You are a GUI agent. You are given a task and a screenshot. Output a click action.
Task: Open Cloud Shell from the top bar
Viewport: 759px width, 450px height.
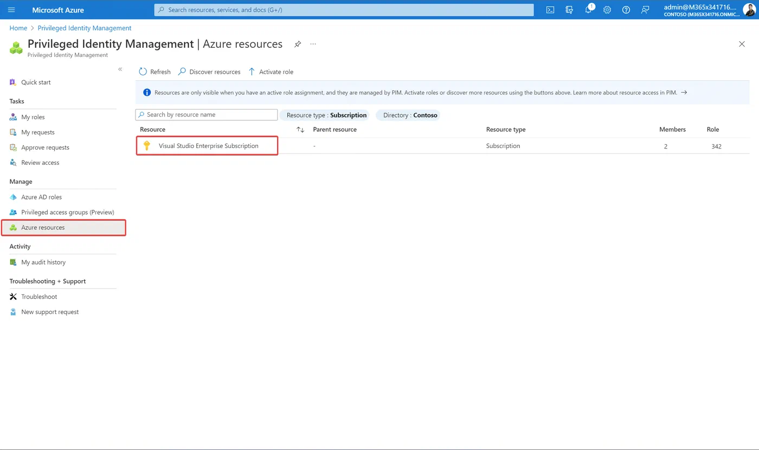click(550, 10)
